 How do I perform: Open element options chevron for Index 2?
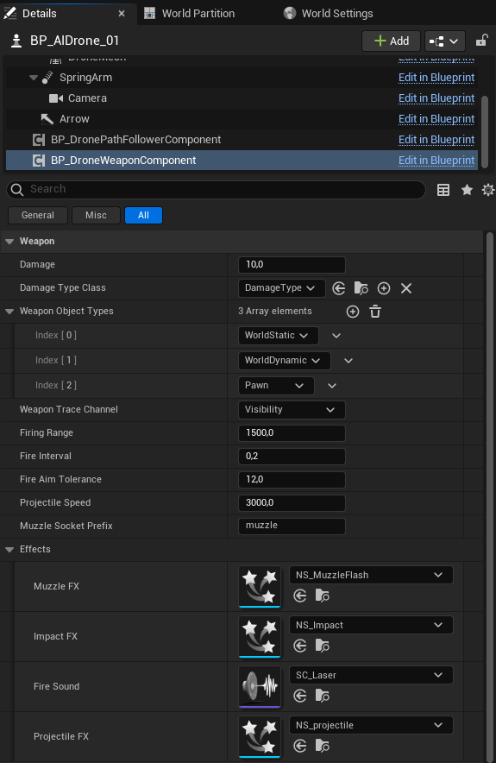point(332,386)
